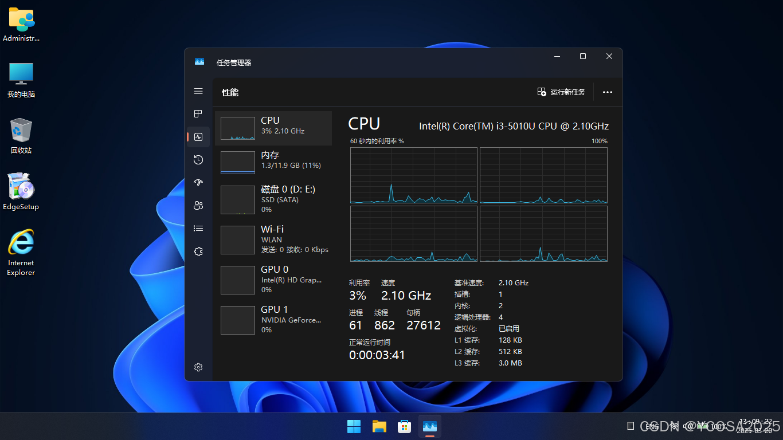Click the bottom-left logical processor graph
783x440 pixels.
click(414, 234)
